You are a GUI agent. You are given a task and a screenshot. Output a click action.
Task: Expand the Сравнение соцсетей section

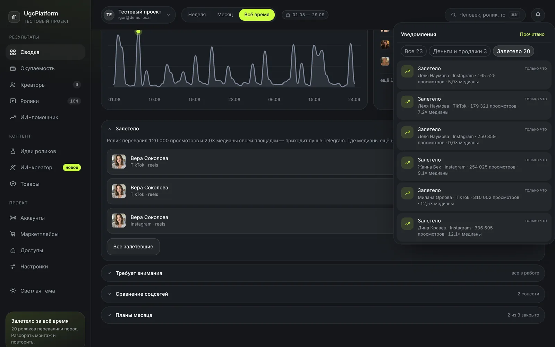click(323, 294)
